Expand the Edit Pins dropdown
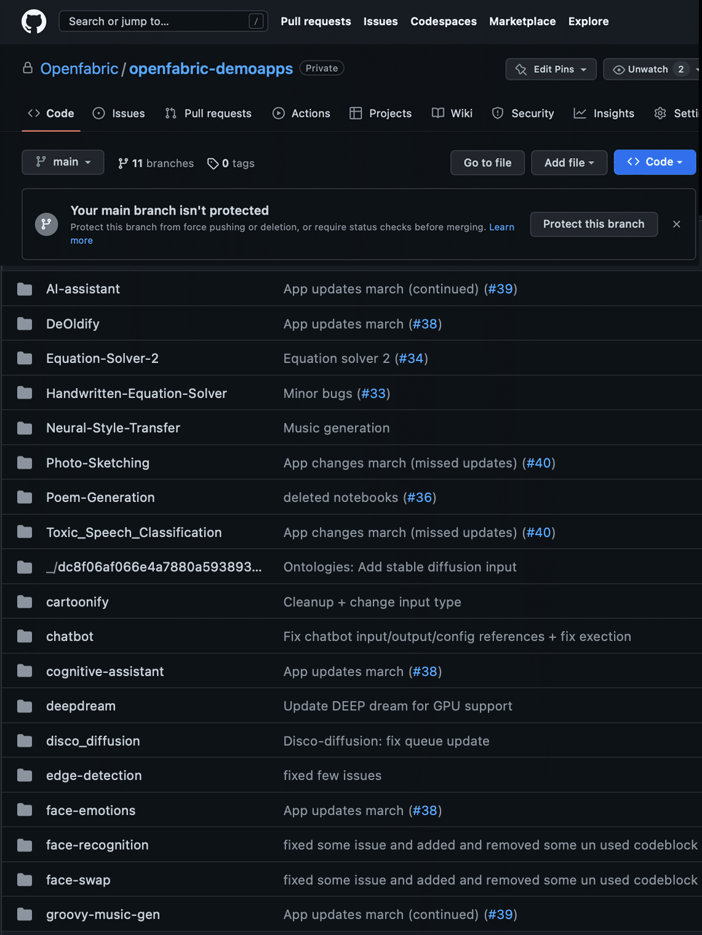702x935 pixels. [x=551, y=70]
